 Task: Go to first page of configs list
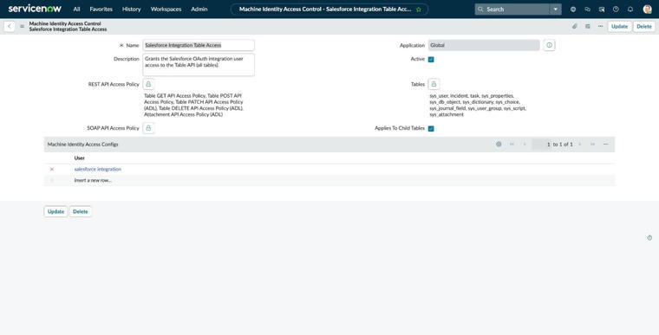pos(512,144)
